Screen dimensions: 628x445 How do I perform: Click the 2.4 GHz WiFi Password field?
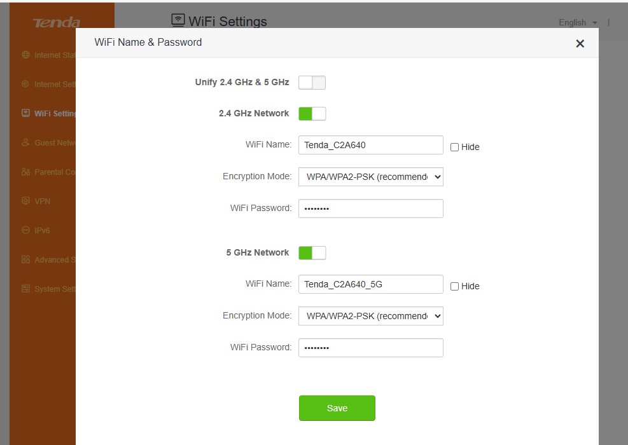pos(370,209)
